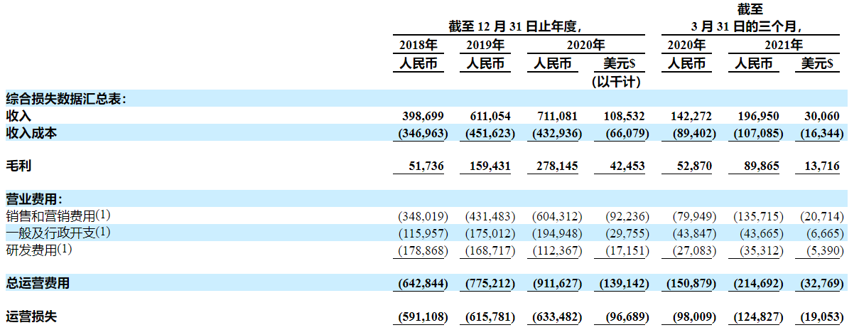Select the 综合损失数据汇总表 section title
Screen dimensions: 859x330
click(66, 98)
